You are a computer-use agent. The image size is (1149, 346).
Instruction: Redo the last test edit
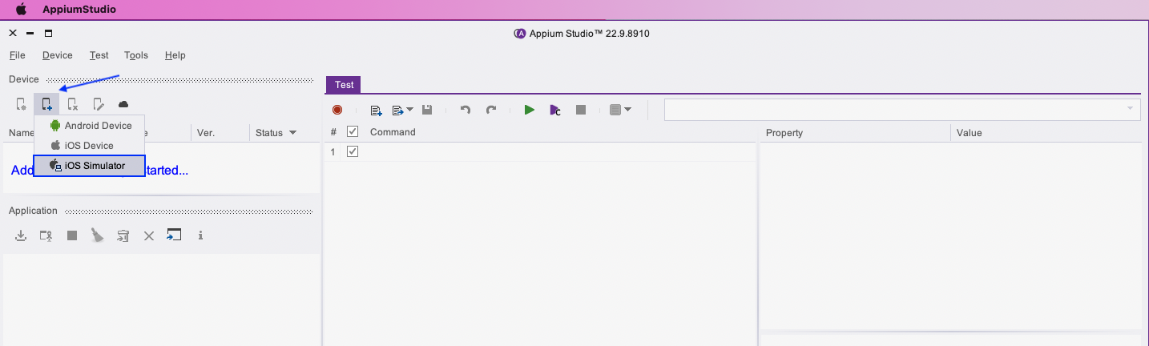492,110
